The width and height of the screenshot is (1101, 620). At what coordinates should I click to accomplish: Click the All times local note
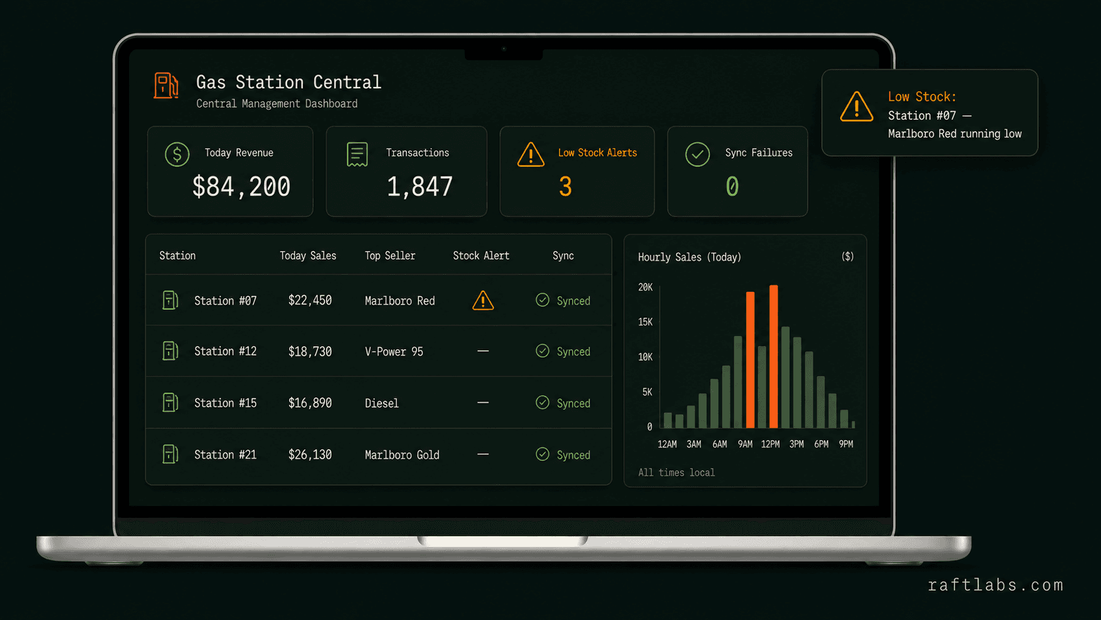676,472
